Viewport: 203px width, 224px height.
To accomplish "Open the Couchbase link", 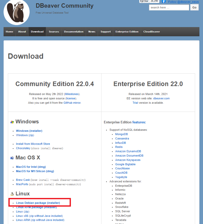I will [122, 168].
